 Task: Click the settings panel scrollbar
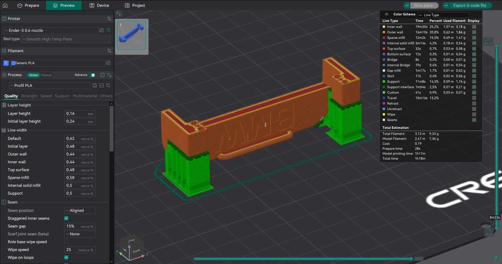click(111, 128)
